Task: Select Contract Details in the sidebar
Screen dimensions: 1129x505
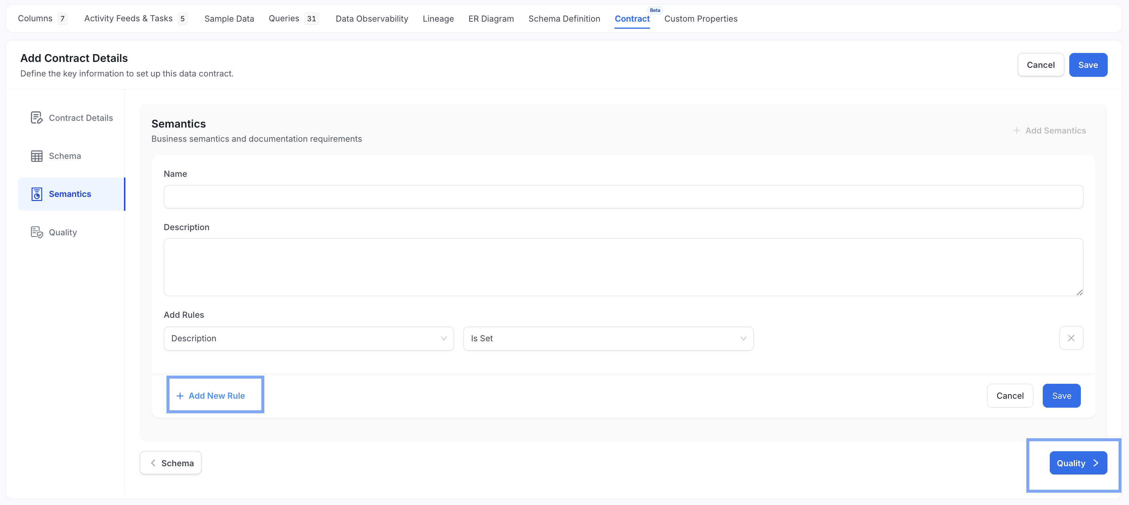Action: pos(71,118)
